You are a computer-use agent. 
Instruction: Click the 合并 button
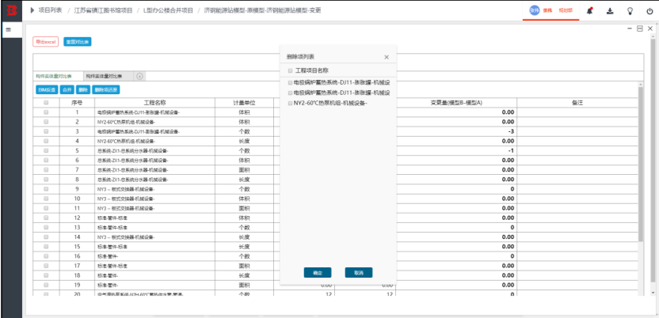click(x=67, y=89)
